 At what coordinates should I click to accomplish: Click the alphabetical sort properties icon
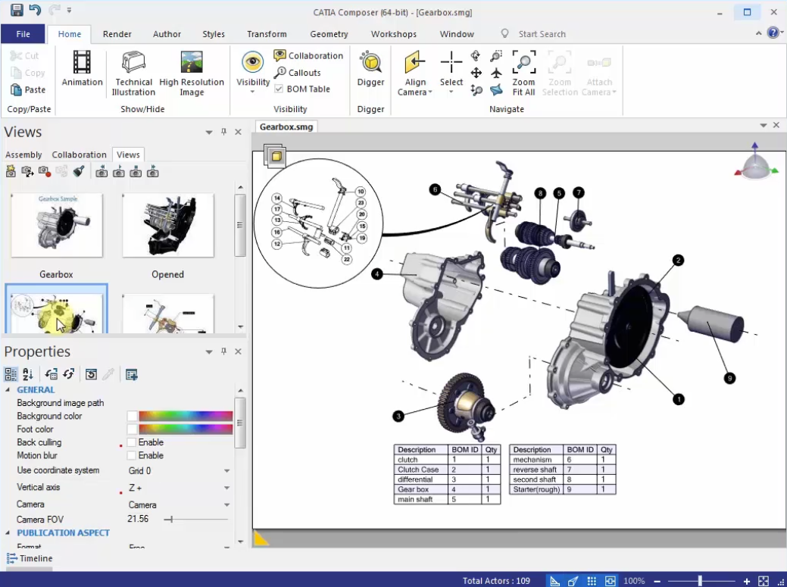click(27, 374)
